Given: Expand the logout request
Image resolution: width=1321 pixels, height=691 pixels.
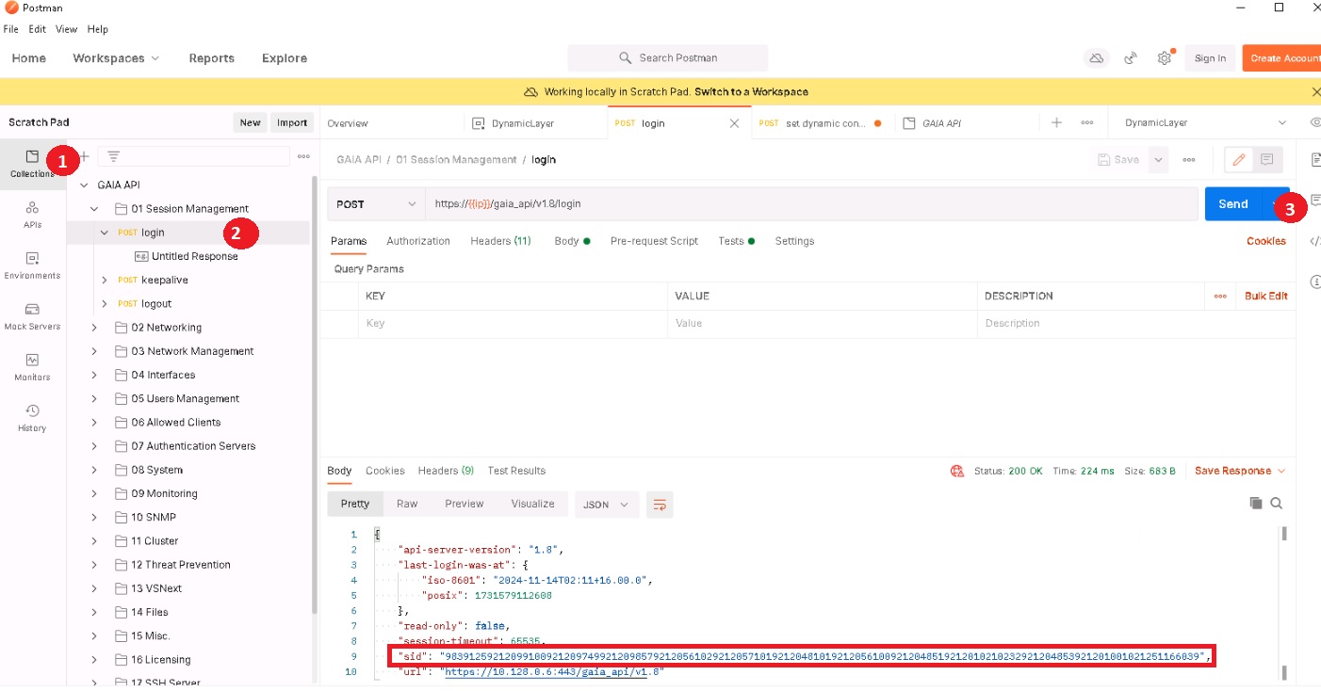Looking at the screenshot, I should tap(105, 303).
